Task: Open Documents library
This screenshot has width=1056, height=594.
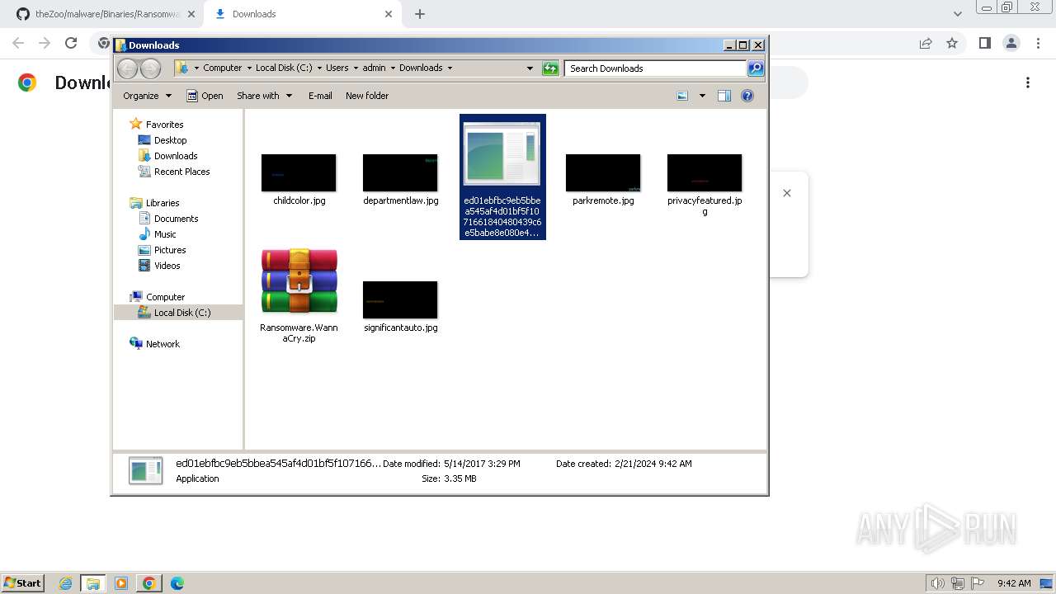Action: pos(176,219)
